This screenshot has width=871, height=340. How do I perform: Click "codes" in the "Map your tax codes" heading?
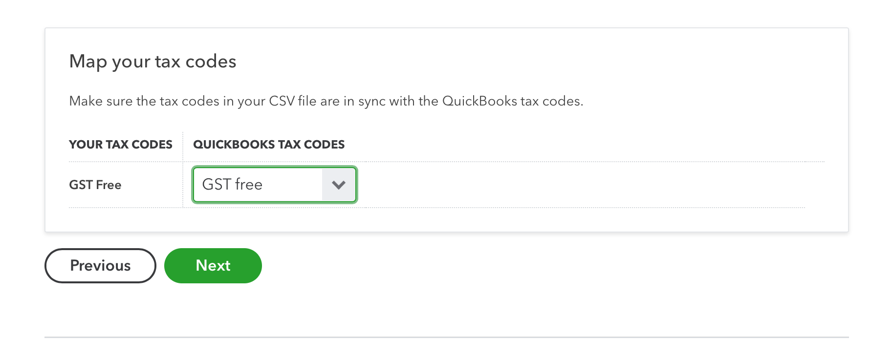[x=211, y=62]
